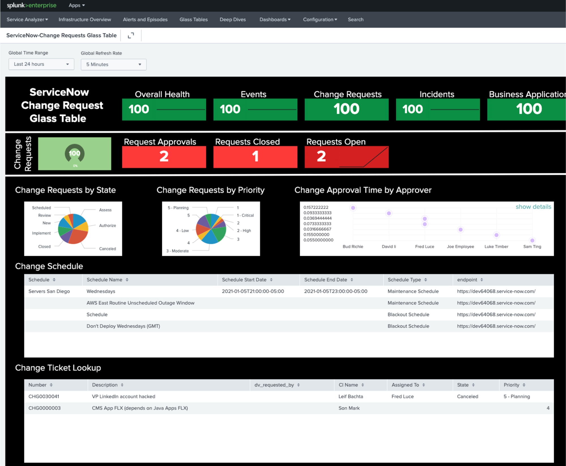Open Glass Tables page
Viewport: 566px width, 466px height.
pyautogui.click(x=194, y=20)
